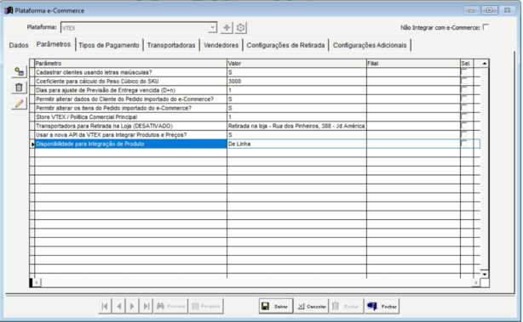Go to last record navigation button
523x322 pixels.
[x=147, y=306]
